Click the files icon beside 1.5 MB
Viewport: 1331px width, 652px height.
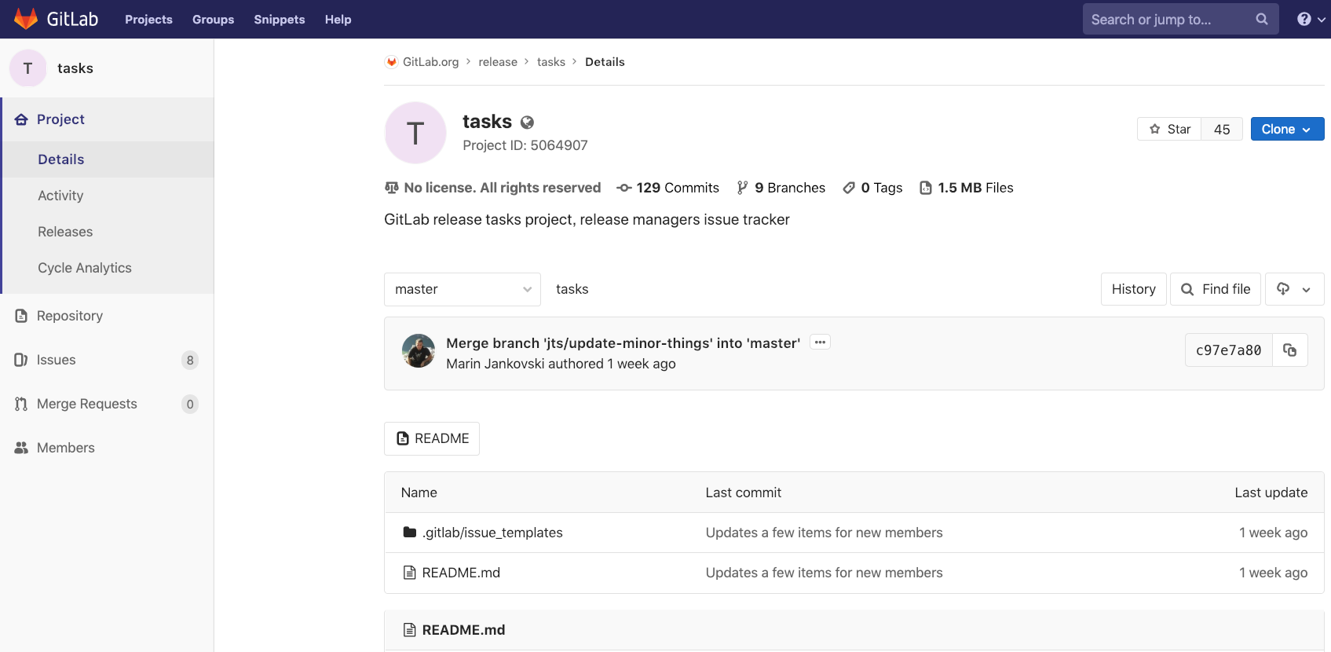pos(926,188)
